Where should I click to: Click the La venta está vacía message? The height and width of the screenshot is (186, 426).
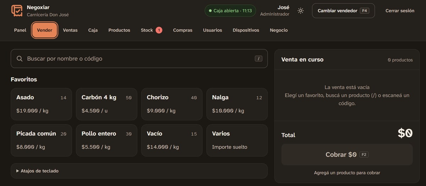coord(347,87)
